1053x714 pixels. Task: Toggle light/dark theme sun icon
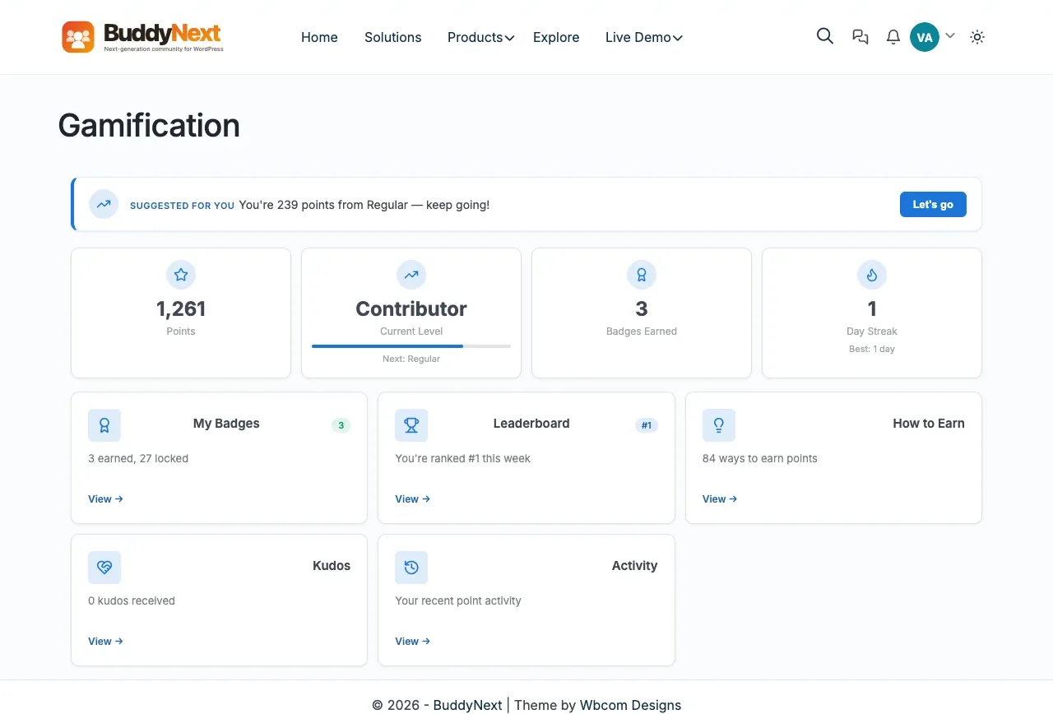pos(977,37)
